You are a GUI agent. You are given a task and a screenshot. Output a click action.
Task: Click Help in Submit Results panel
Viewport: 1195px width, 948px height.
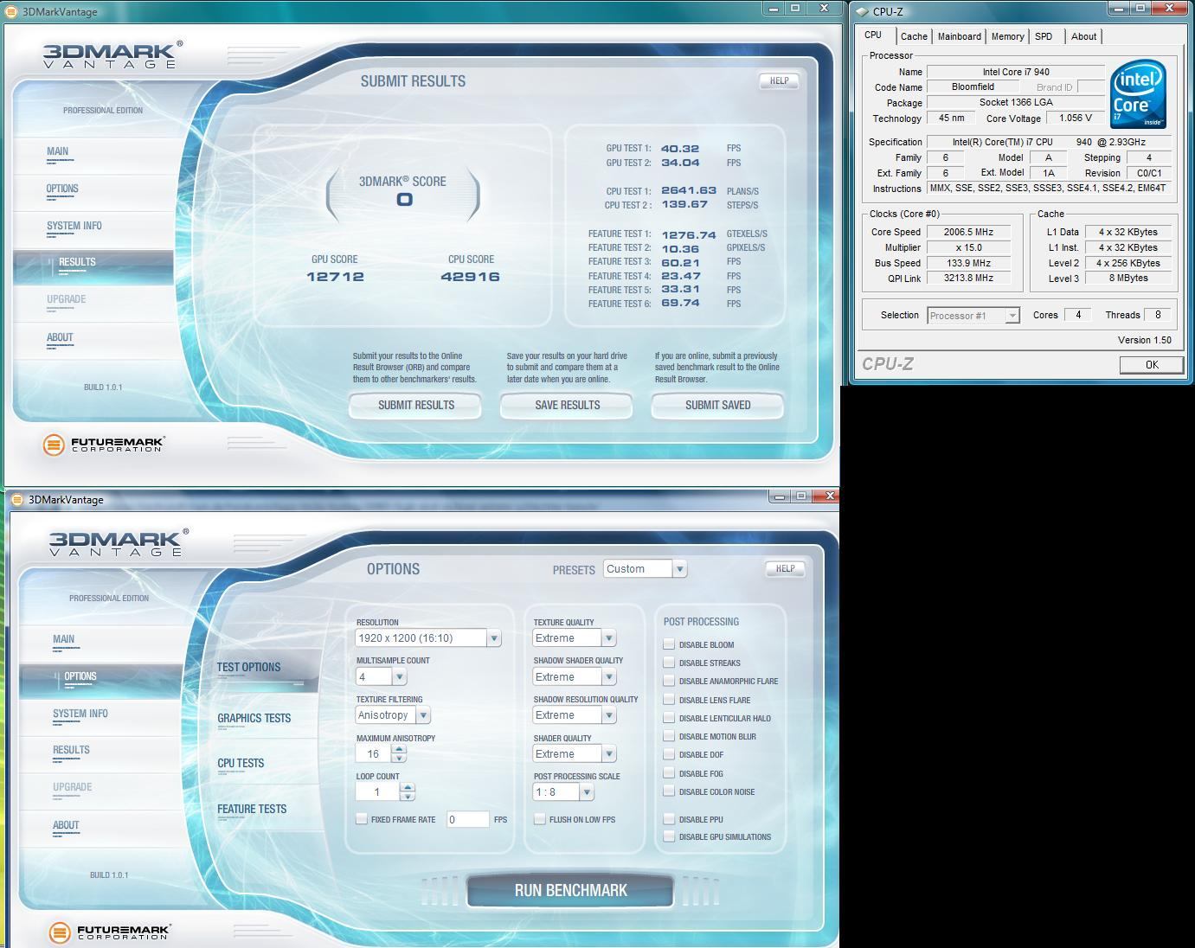click(779, 80)
